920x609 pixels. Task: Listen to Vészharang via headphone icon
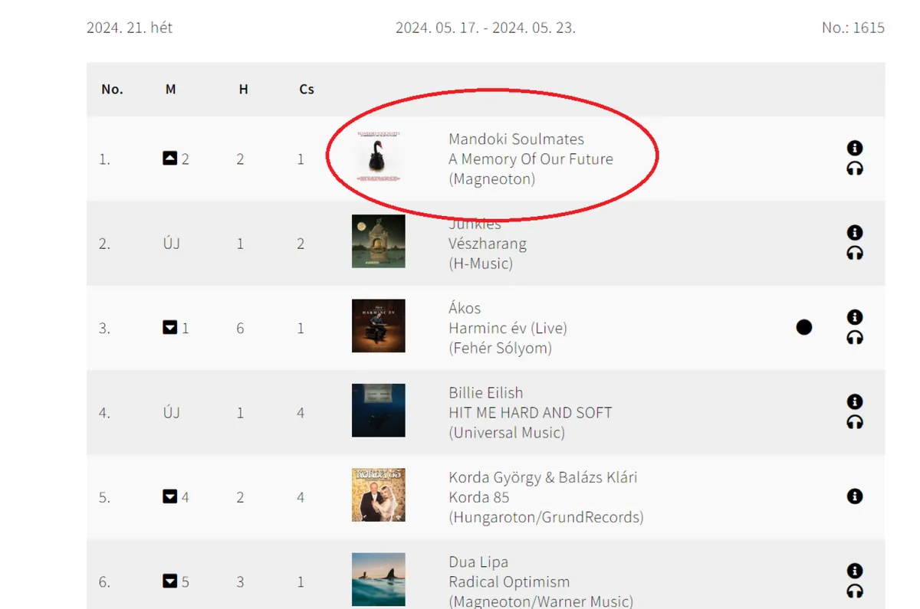(x=855, y=253)
